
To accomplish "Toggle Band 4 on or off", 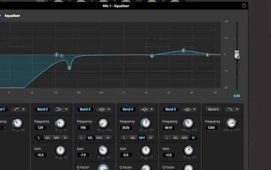I will coord(128,109).
